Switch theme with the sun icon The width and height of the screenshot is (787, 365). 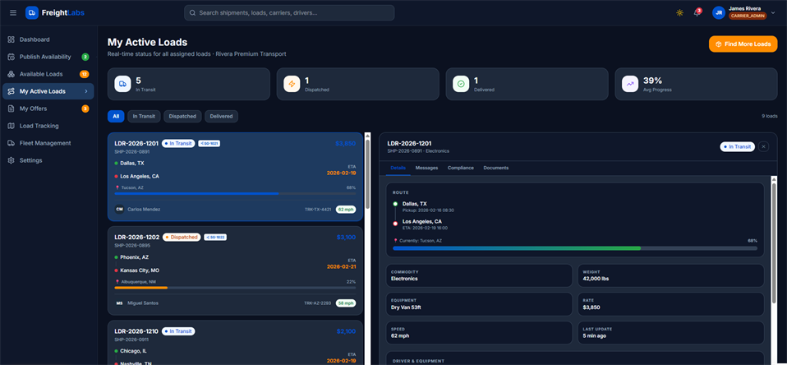tap(679, 12)
